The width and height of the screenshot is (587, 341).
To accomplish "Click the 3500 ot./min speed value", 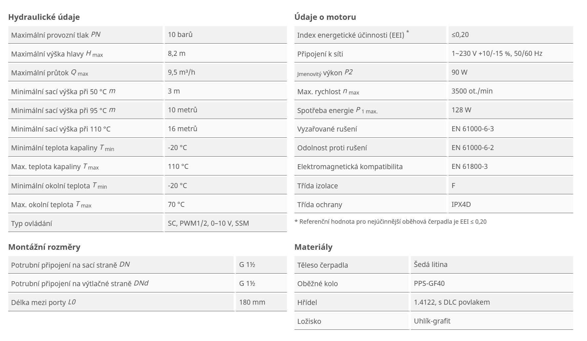I will [472, 91].
